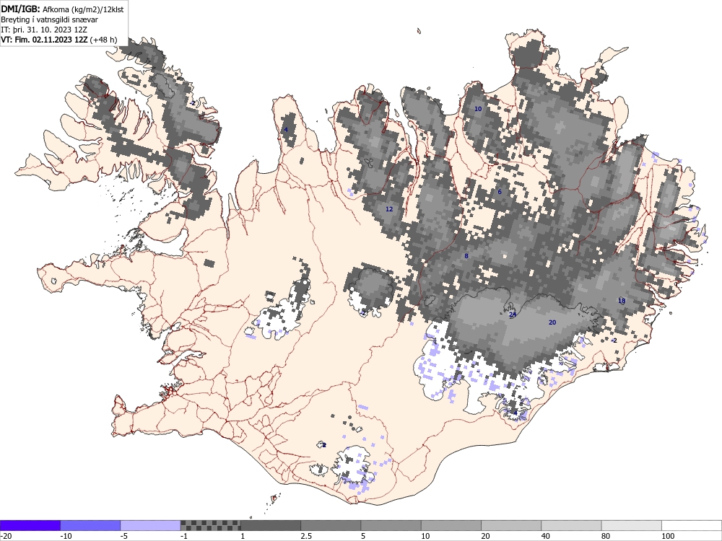
Task: Select the dark gray 1 to 2.5 swatch
Action: coord(271,525)
